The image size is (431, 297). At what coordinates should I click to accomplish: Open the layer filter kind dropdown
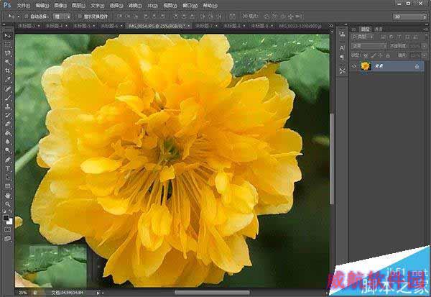[x=362, y=37]
